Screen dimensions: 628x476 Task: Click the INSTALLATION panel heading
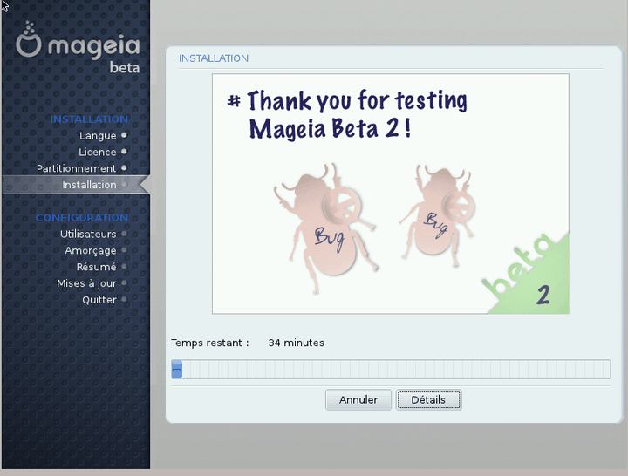pyautogui.click(x=214, y=58)
